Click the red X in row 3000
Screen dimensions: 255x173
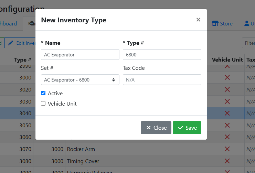point(227,77)
